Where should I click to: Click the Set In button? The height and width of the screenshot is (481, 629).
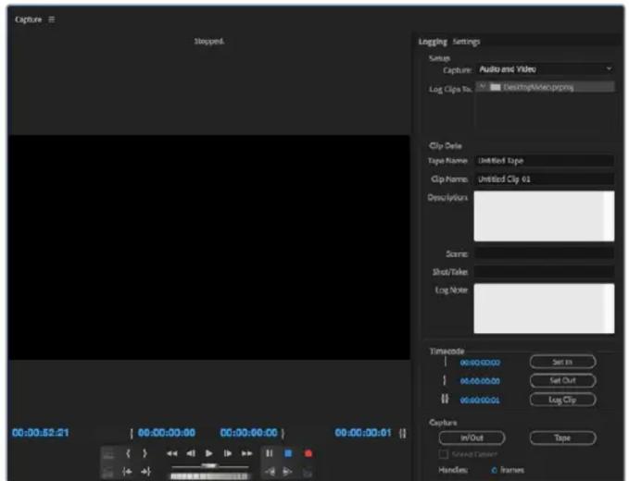[x=562, y=362]
